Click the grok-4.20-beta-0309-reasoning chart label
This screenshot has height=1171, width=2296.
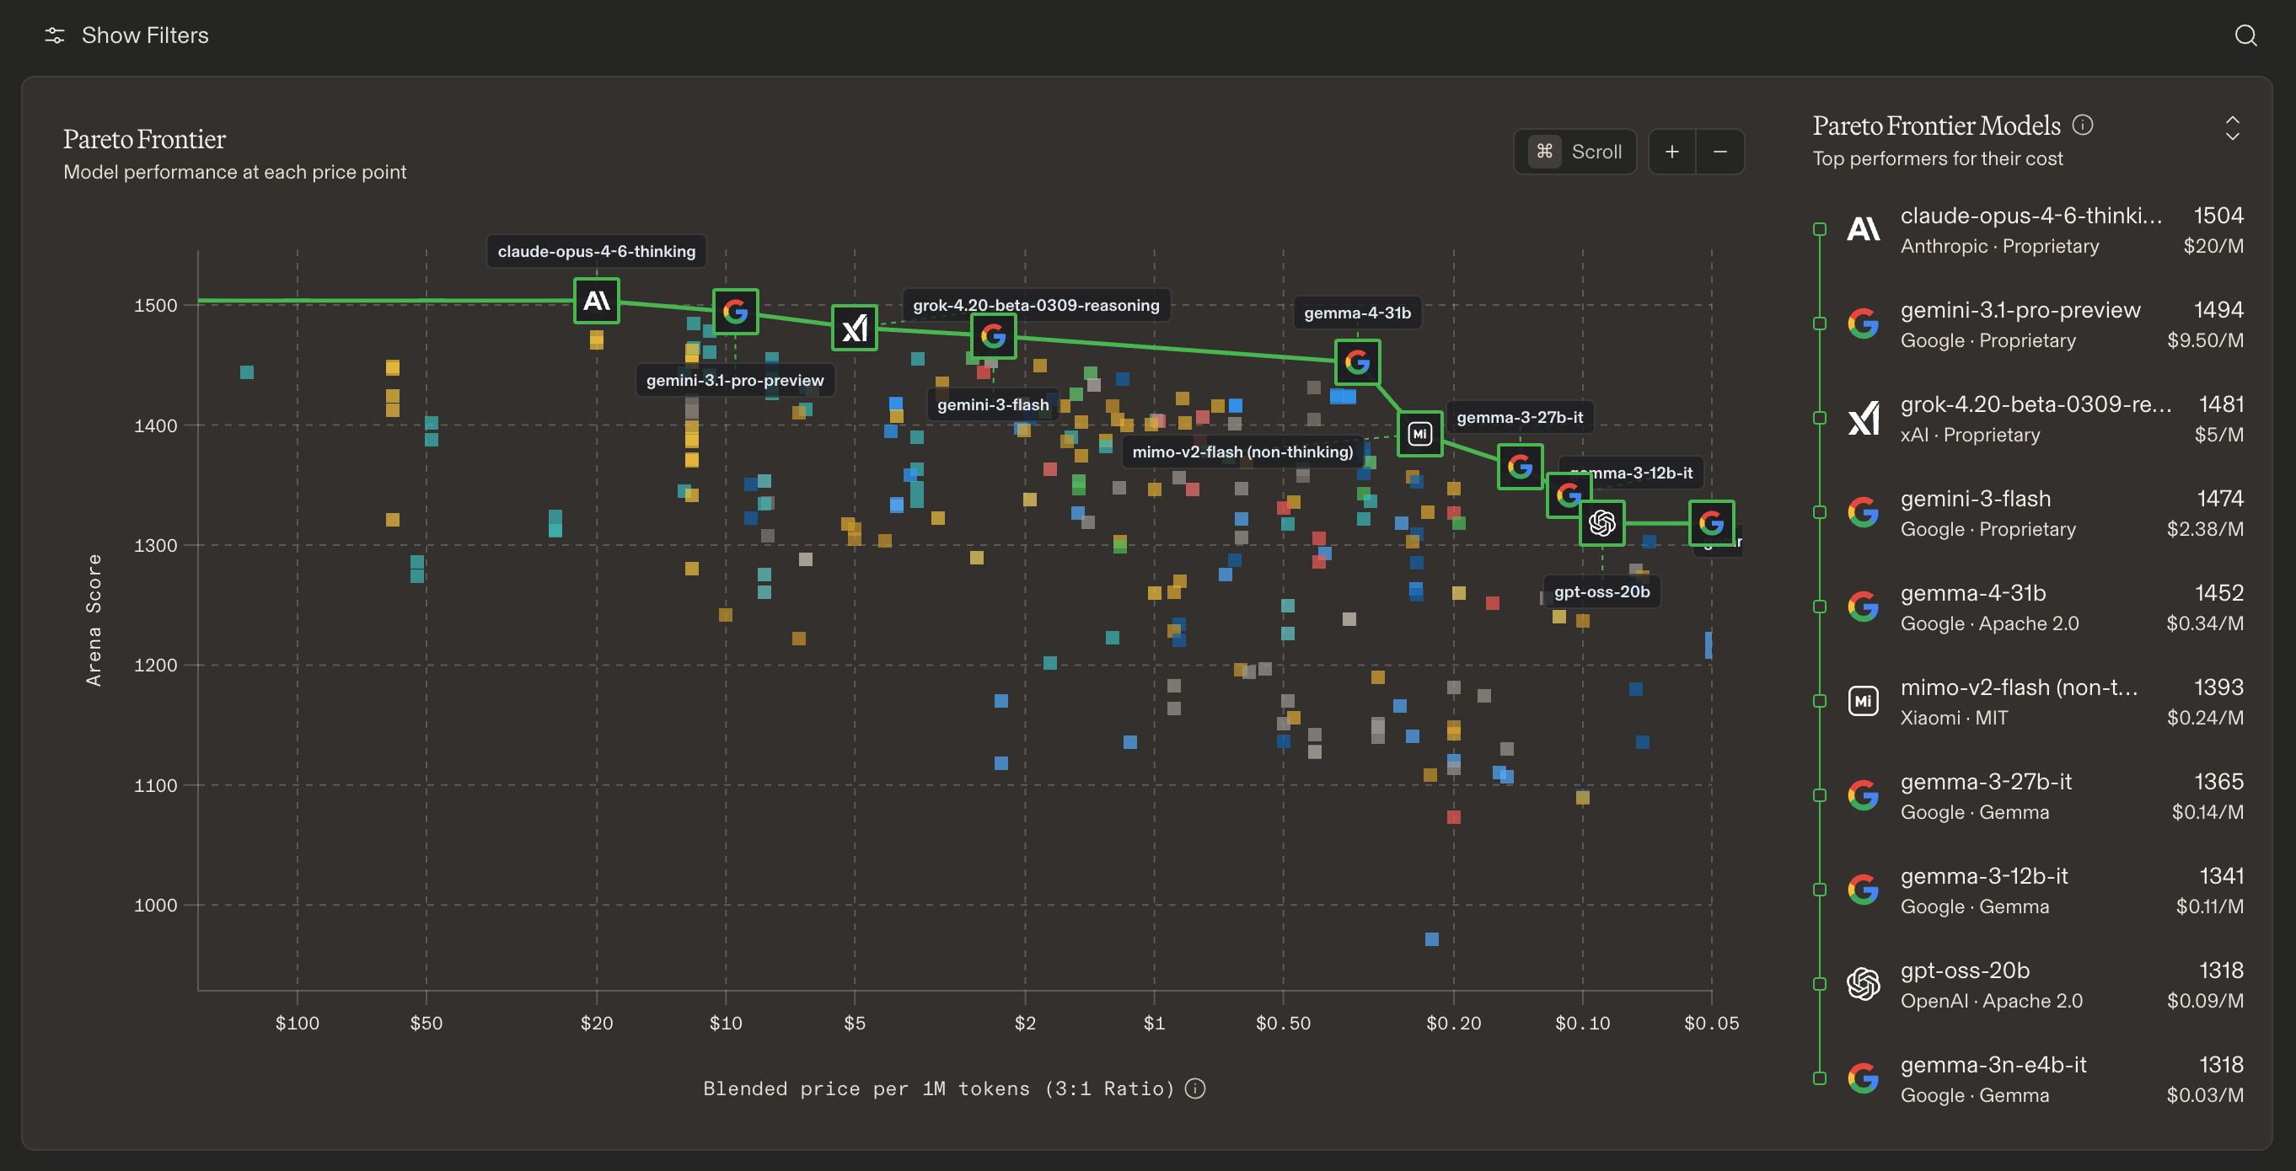point(1036,305)
